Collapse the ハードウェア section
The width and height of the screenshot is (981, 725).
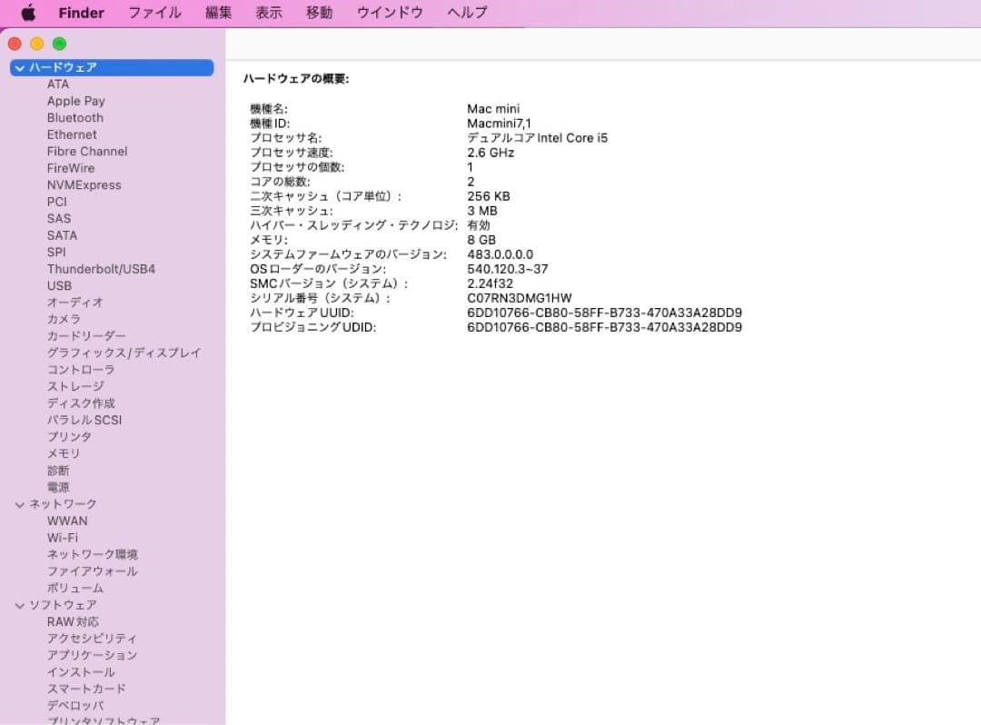[19, 67]
